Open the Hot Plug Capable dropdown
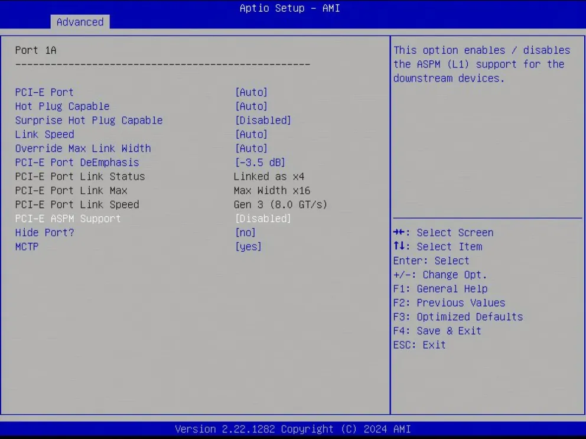 (62, 106)
